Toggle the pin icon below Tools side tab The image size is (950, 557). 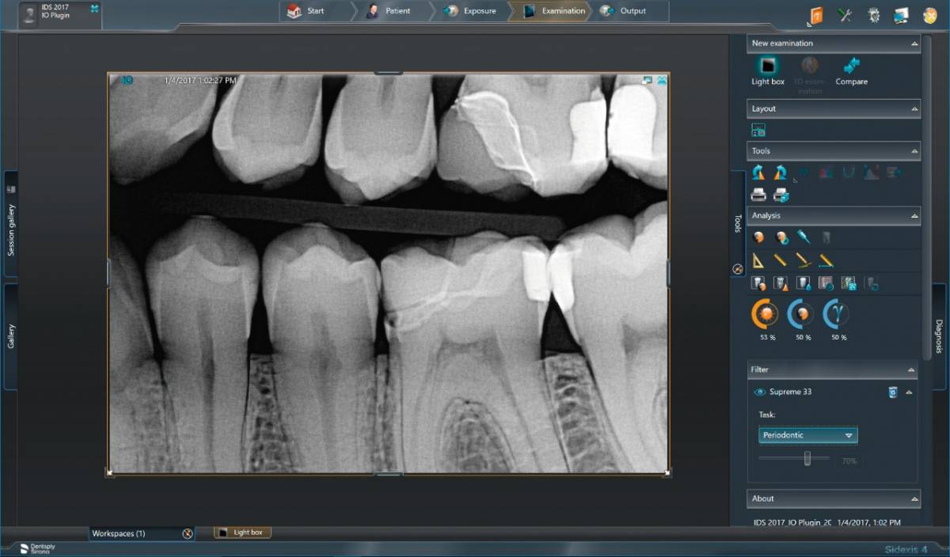(738, 269)
